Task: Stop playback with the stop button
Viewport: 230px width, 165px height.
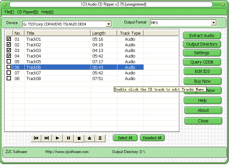Action: (x=79, y=138)
